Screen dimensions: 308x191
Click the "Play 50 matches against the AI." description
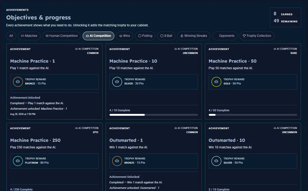point(231,68)
